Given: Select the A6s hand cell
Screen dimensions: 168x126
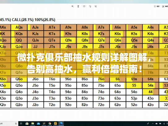Looking at the screenshot, I should click(x=118, y=27).
